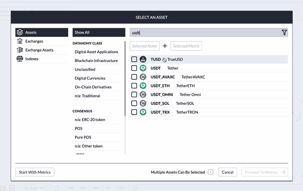
Task: Click the plus sign between selected boxes
Action: point(165,46)
